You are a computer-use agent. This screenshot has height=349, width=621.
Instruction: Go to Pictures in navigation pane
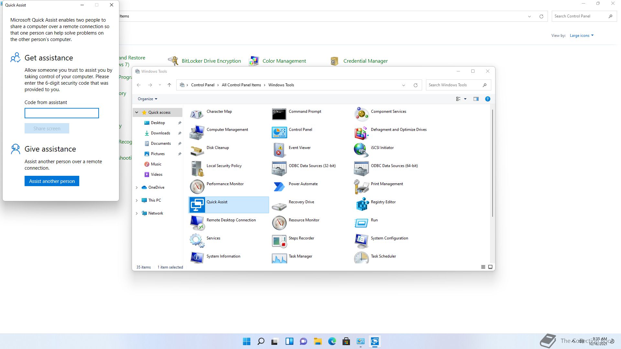point(158,154)
